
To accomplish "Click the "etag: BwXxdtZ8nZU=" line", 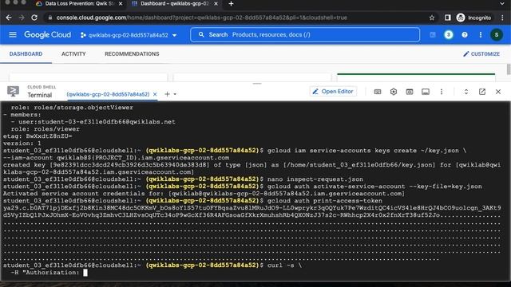I will 38,136.
